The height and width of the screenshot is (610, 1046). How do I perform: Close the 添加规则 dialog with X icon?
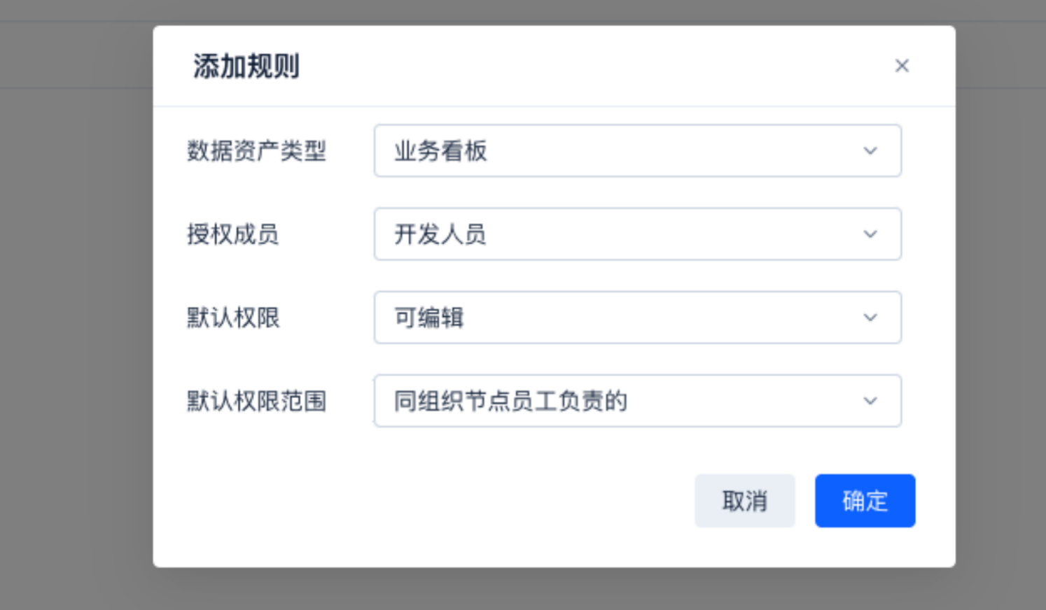point(902,66)
